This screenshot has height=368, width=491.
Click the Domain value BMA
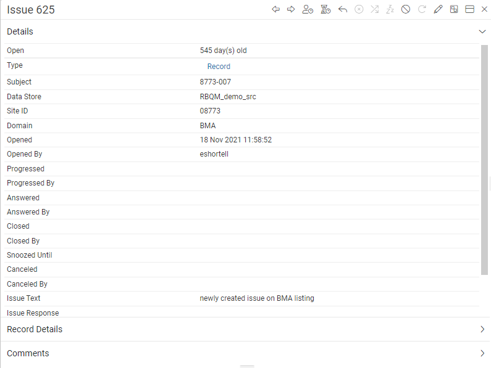click(x=208, y=126)
